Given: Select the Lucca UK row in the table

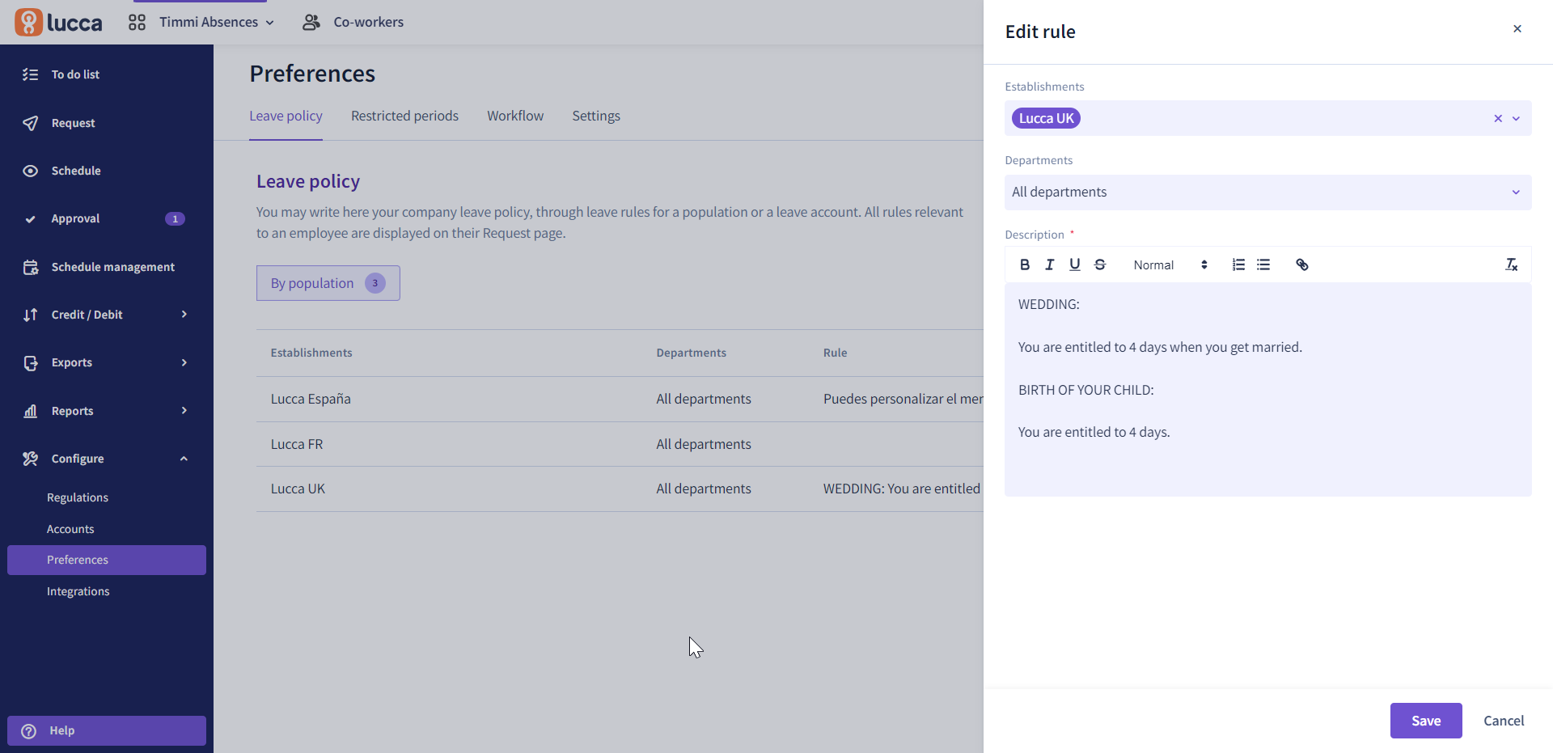Looking at the screenshot, I should [620, 489].
